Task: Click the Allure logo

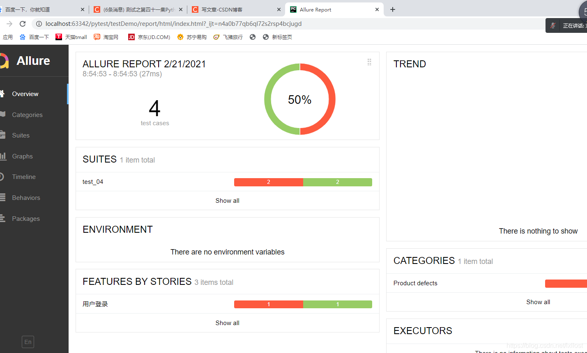Action: pyautogui.click(x=4, y=61)
